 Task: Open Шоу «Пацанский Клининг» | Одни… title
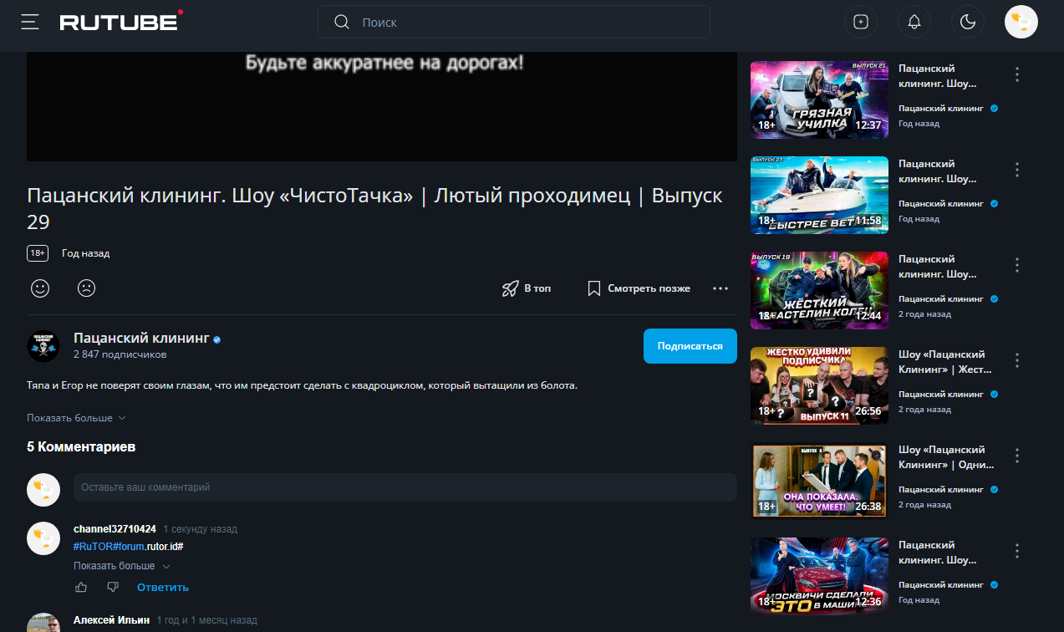click(x=946, y=457)
